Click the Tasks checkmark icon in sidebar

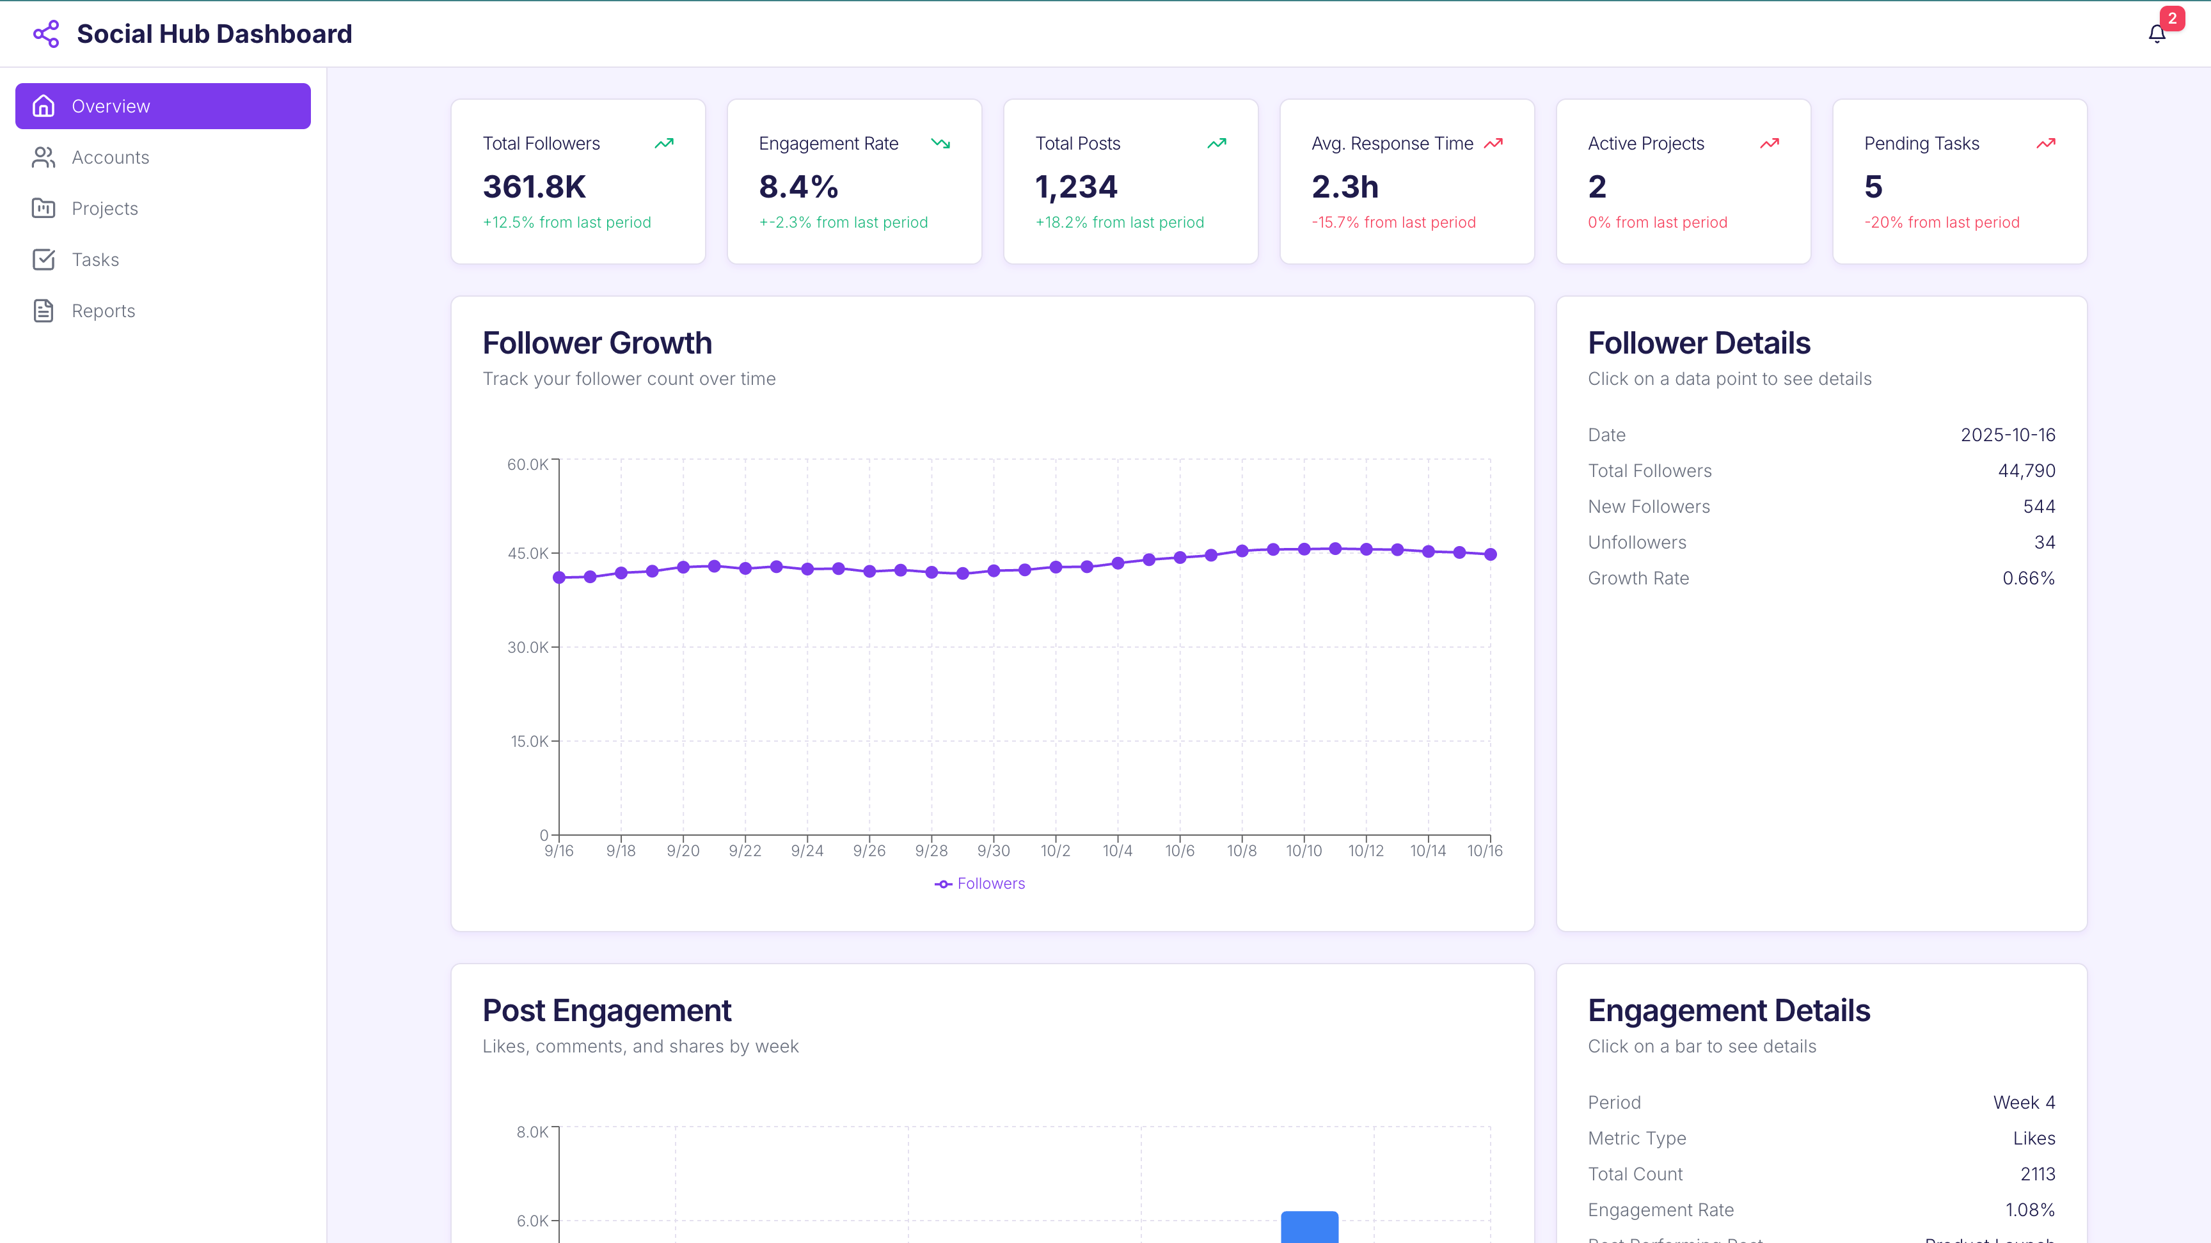point(43,260)
